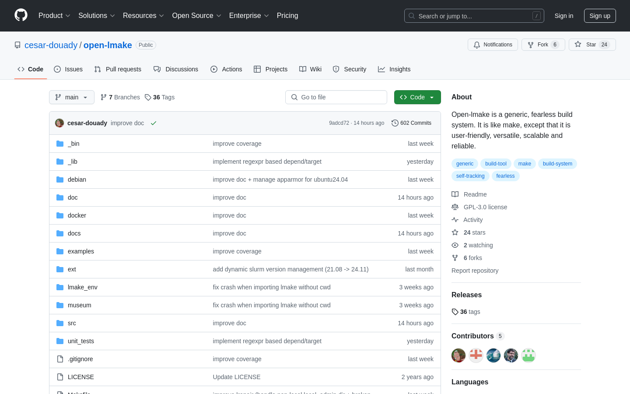Open the green Code dropdown button
Screen dimensions: 630x394
pyautogui.click(x=417, y=97)
